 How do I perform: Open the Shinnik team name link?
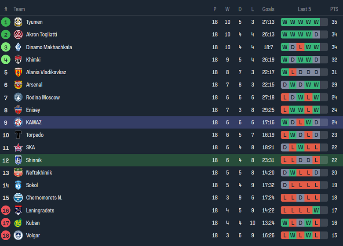click(33, 160)
